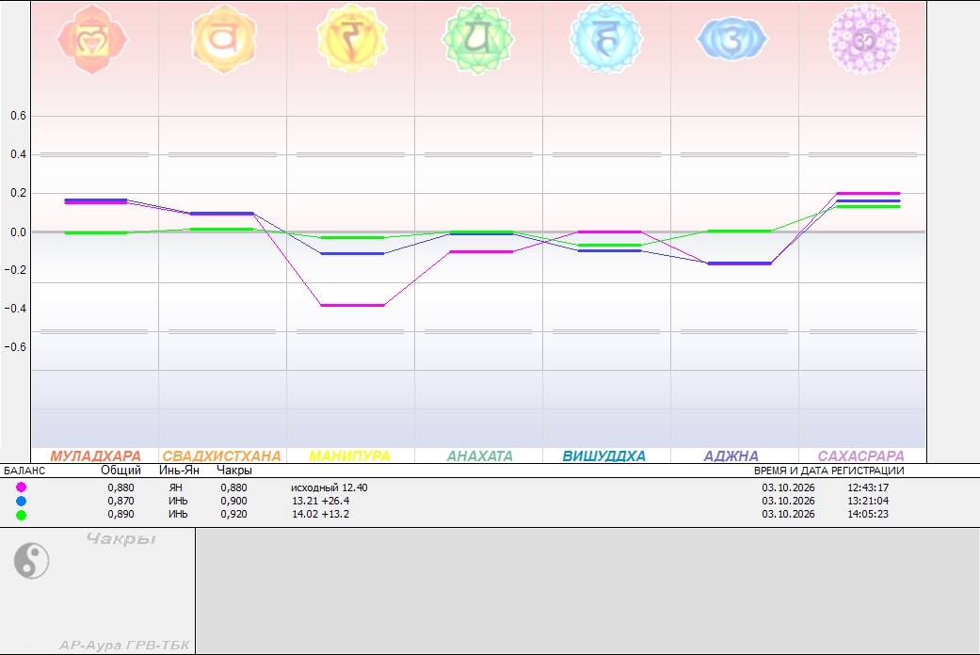Click the Общий column header

point(120,470)
